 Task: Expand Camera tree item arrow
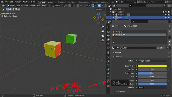pos(113,15)
